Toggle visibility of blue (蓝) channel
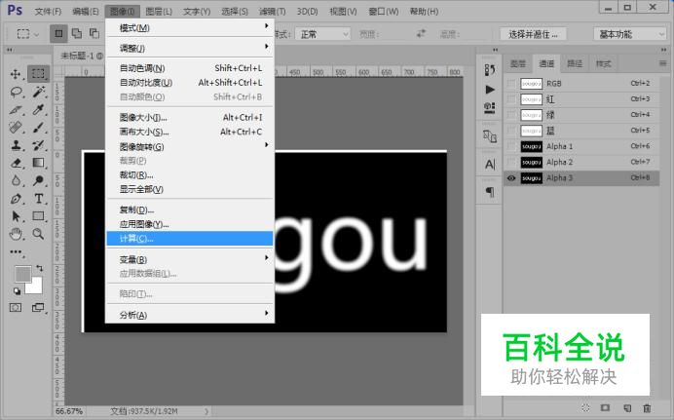Screen dimensions: 674x420 (x=511, y=131)
